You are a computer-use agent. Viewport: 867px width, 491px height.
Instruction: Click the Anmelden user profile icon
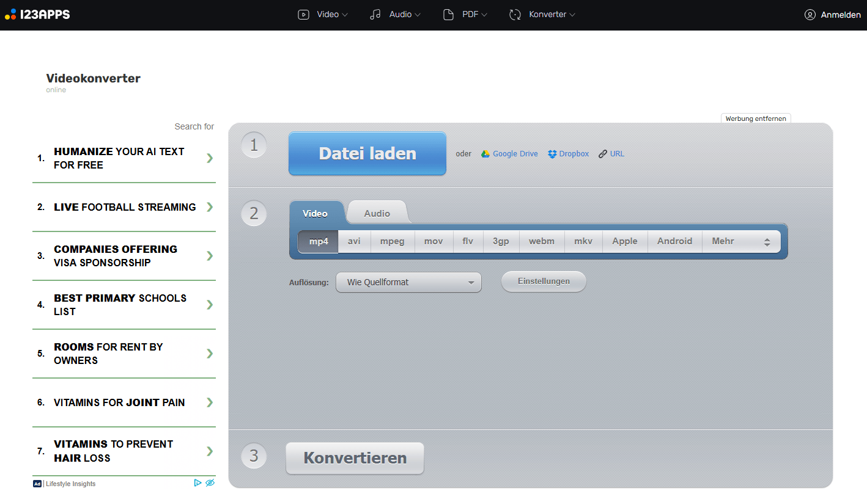coord(810,15)
